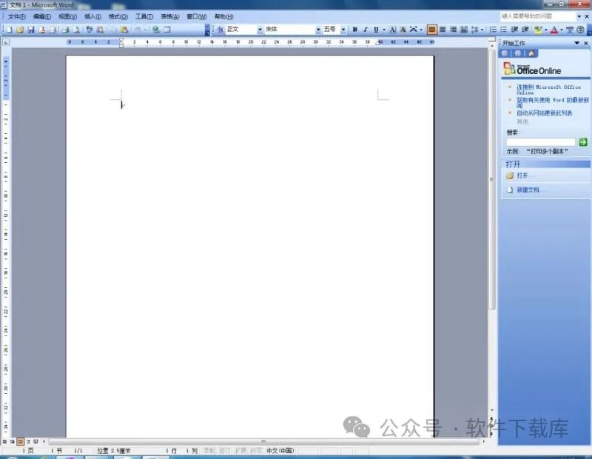
Task: Open the Styles and Formatting icon
Action: tap(220, 30)
